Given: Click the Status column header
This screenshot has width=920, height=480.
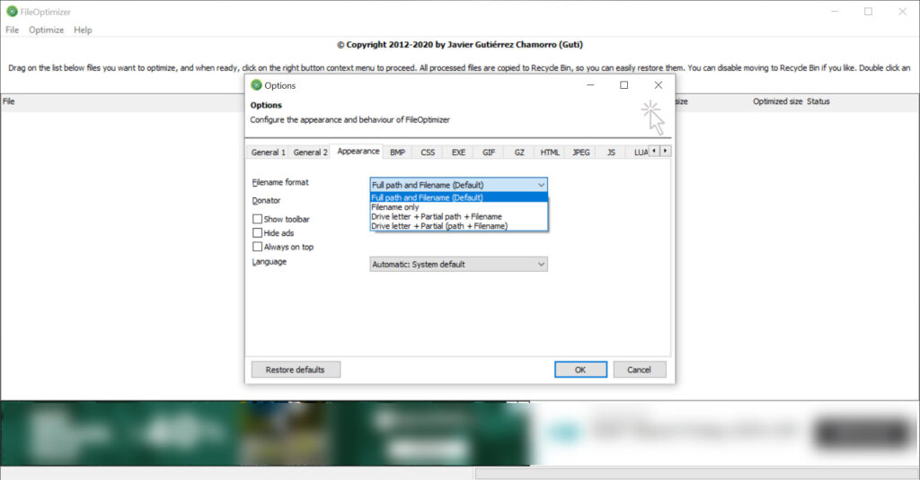Looking at the screenshot, I should [x=818, y=102].
